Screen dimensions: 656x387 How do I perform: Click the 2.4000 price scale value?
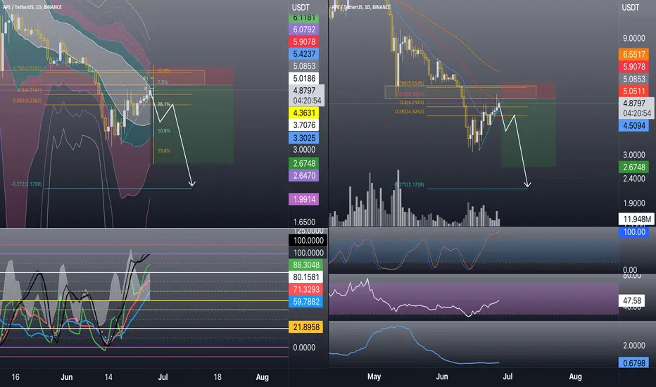pyautogui.click(x=633, y=179)
